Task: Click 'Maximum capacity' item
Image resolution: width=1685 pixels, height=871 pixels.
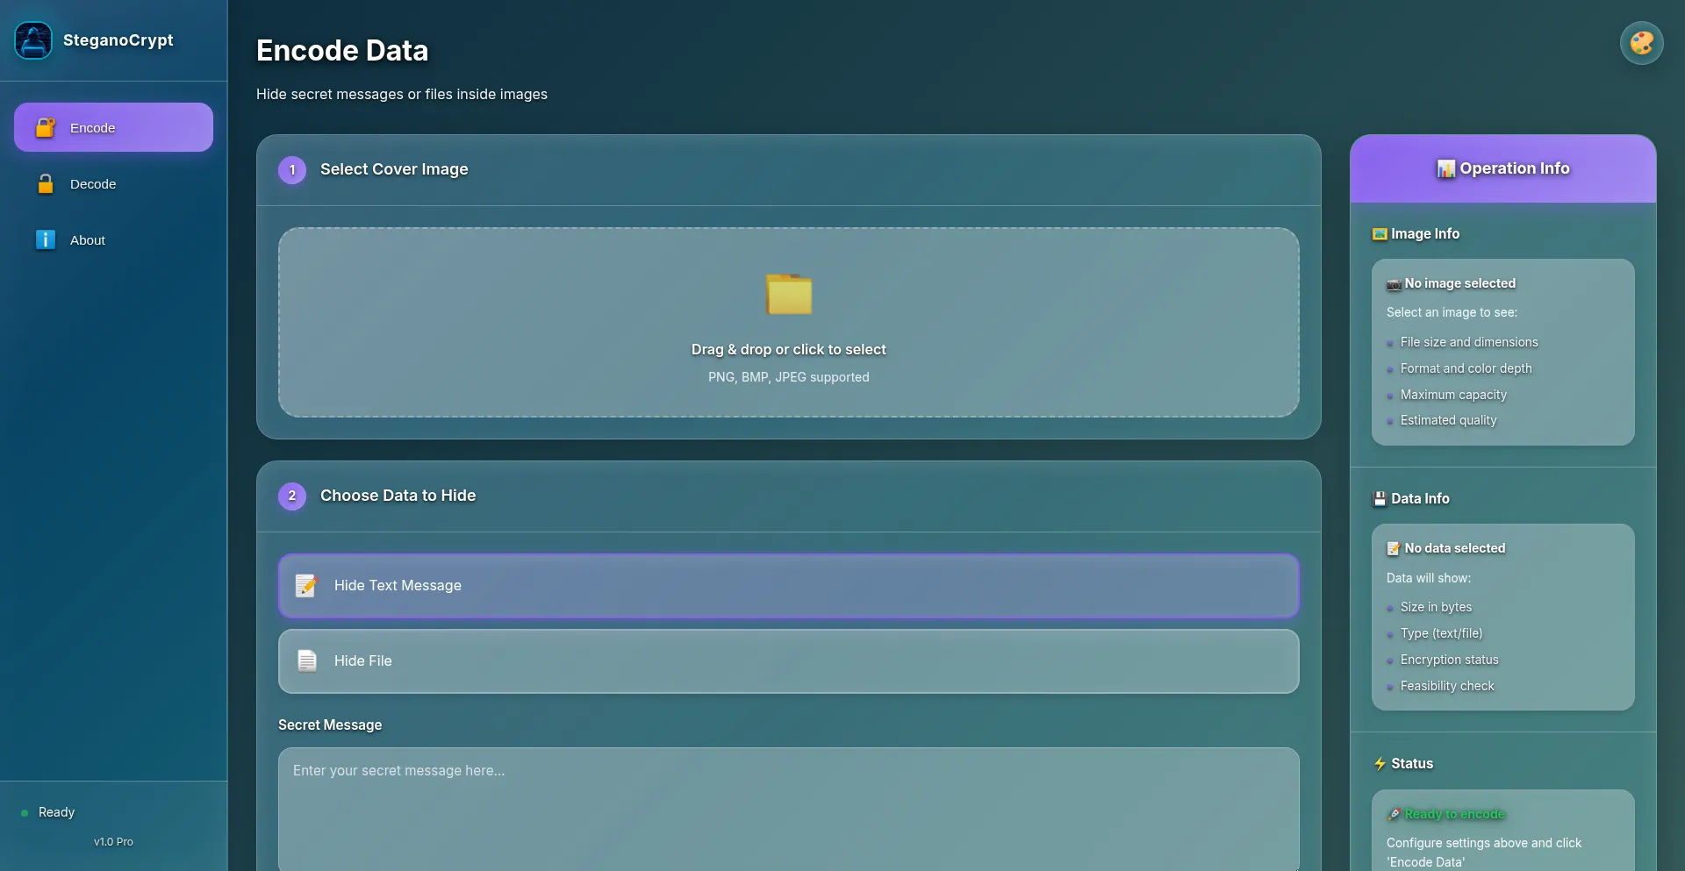Action: pyautogui.click(x=1453, y=395)
